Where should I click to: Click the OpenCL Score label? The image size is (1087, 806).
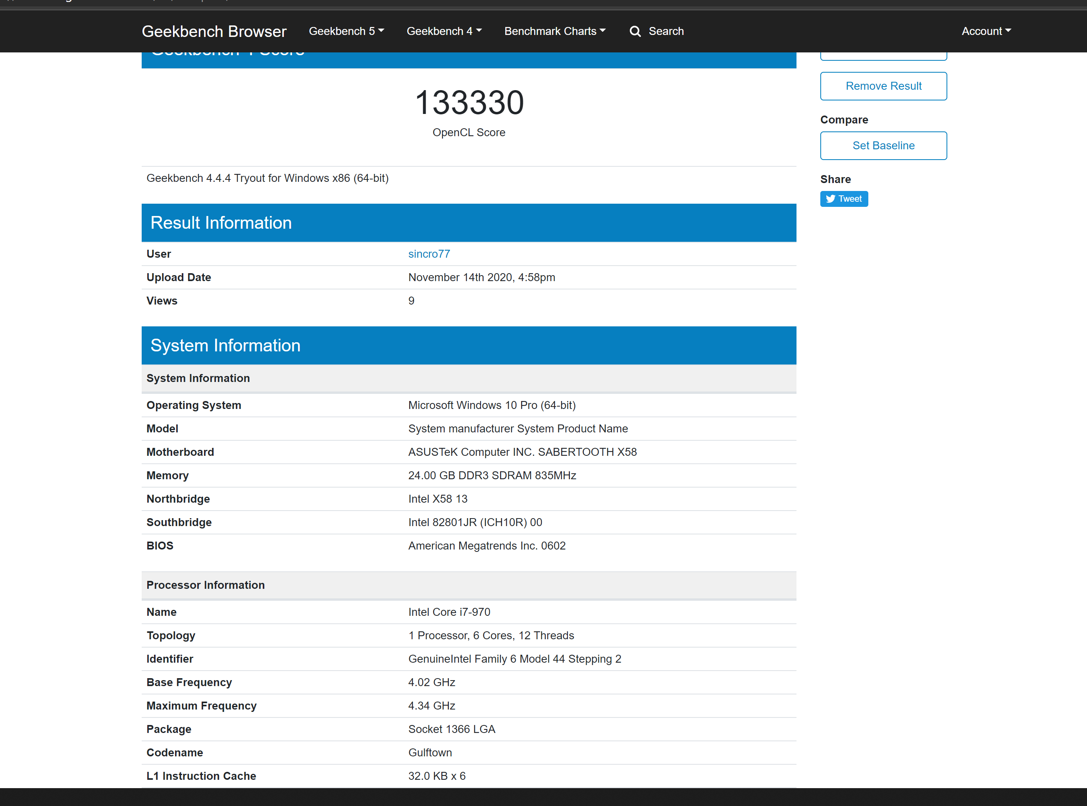[469, 132]
